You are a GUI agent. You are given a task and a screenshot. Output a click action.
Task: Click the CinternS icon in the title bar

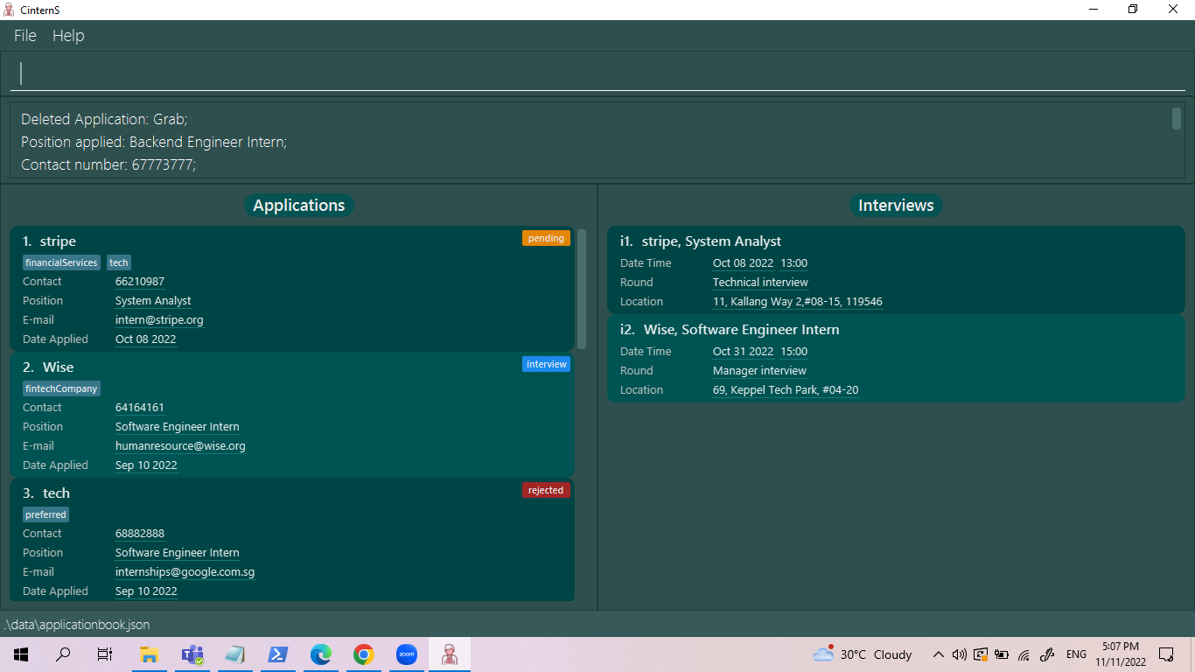pyautogui.click(x=9, y=10)
